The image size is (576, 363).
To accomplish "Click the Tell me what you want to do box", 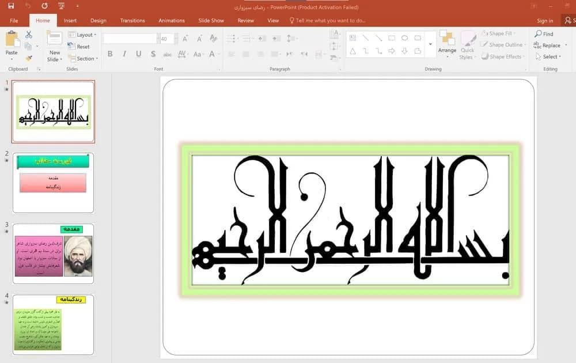I will [x=327, y=21].
